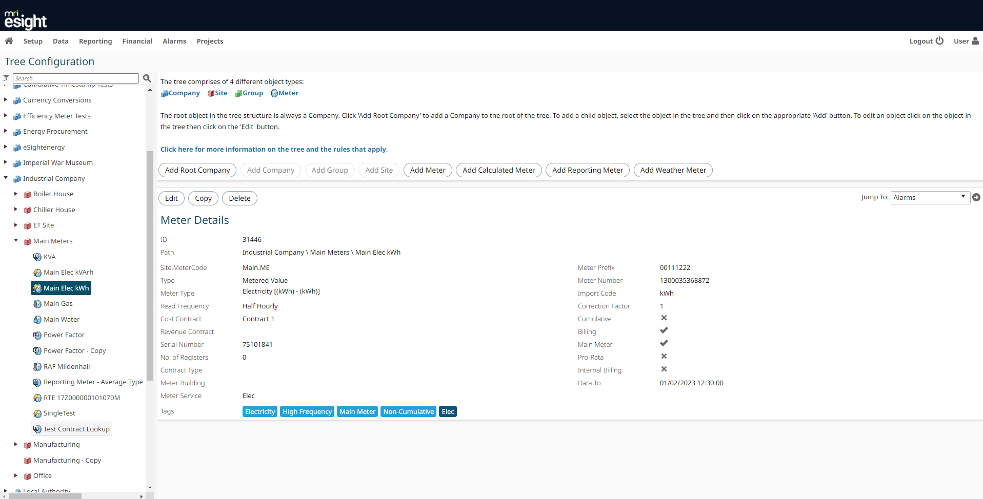Click the Boiler House site icon

(x=27, y=194)
